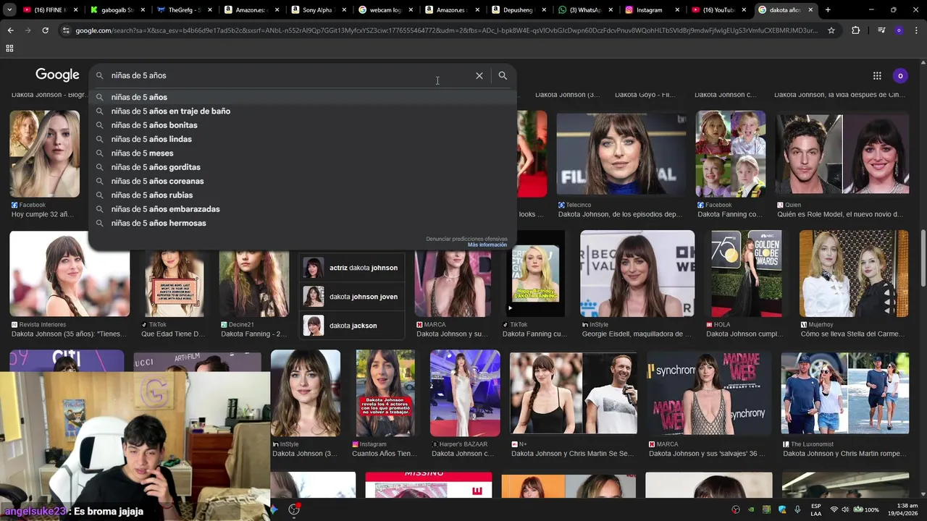
Task: Click the magnifier search button in search box
Action: click(x=503, y=75)
